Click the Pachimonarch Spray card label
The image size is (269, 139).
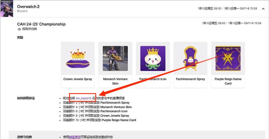point(190,79)
